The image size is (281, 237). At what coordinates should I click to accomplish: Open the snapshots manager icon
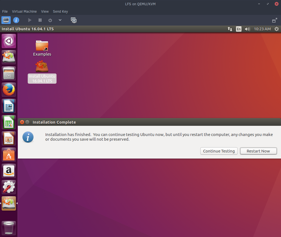tap(74, 20)
